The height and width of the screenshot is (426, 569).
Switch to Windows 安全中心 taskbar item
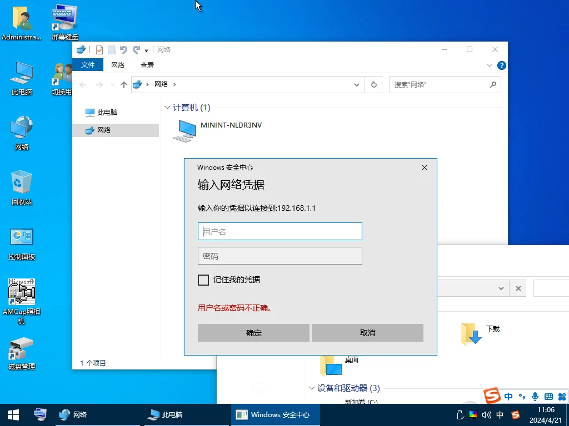pos(276,415)
